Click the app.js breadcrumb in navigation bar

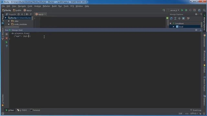point(27,10)
